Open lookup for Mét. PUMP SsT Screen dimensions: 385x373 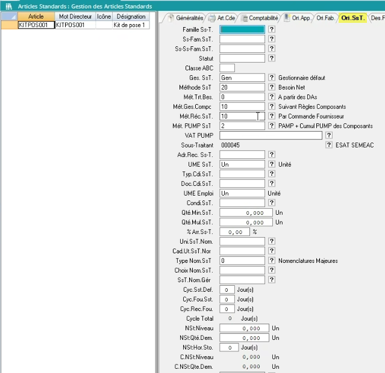pos(271,126)
